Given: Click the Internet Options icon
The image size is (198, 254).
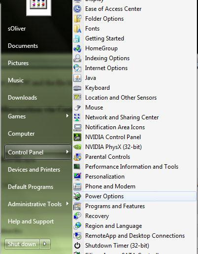Looking at the screenshot, I should pyautogui.click(x=77, y=68).
